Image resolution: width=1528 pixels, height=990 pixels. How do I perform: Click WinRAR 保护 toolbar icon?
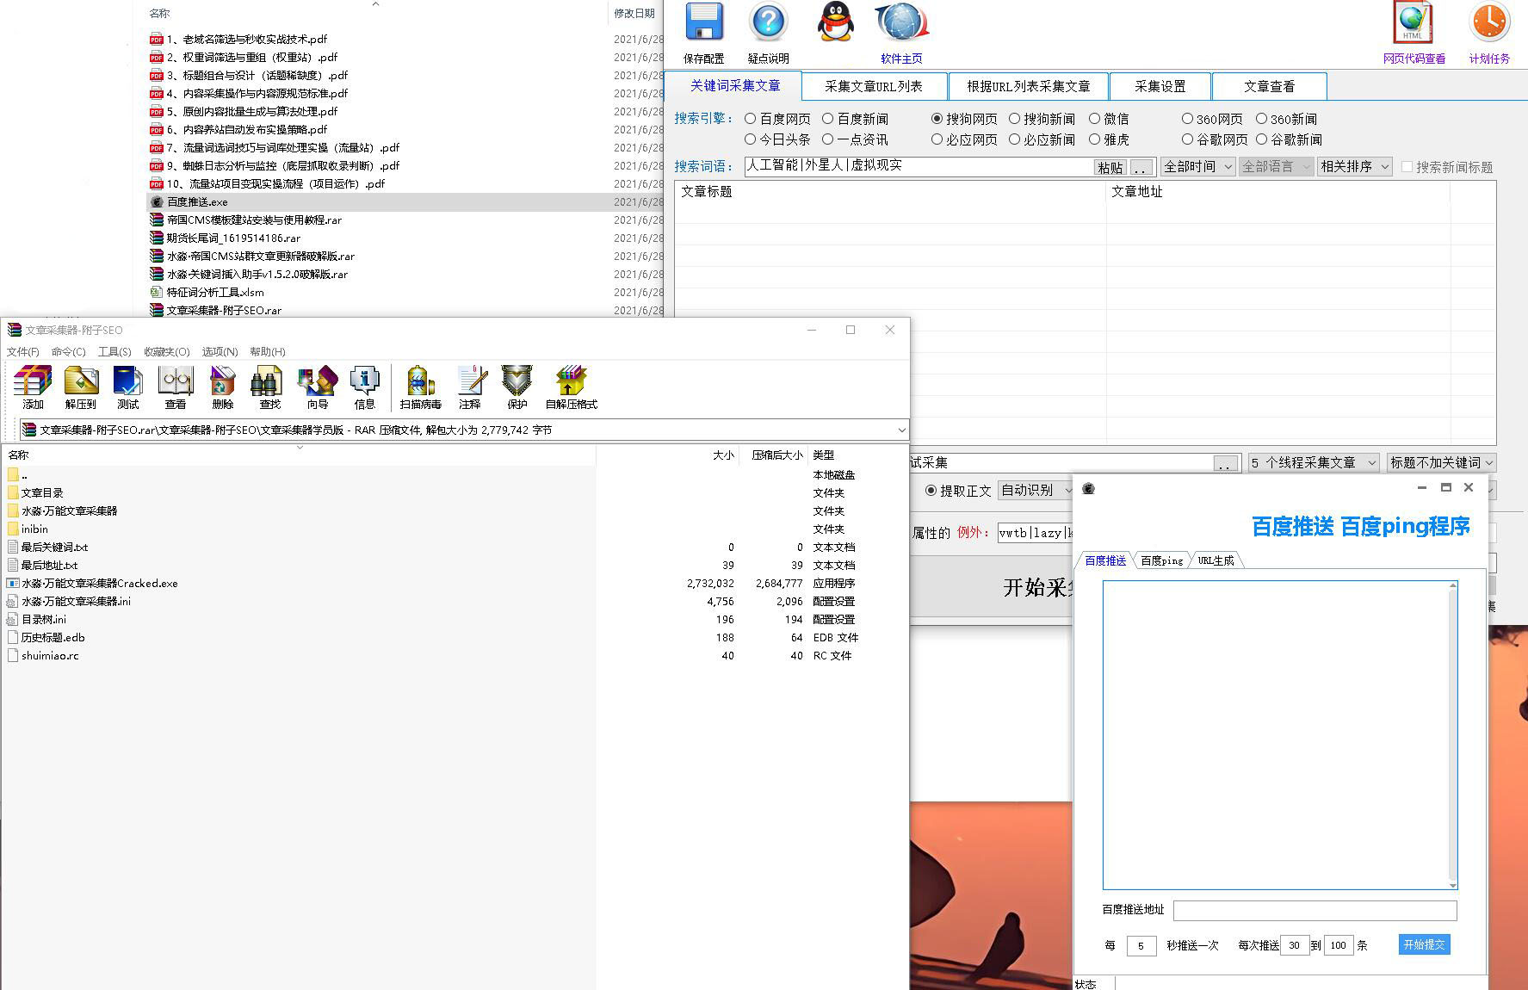point(517,381)
